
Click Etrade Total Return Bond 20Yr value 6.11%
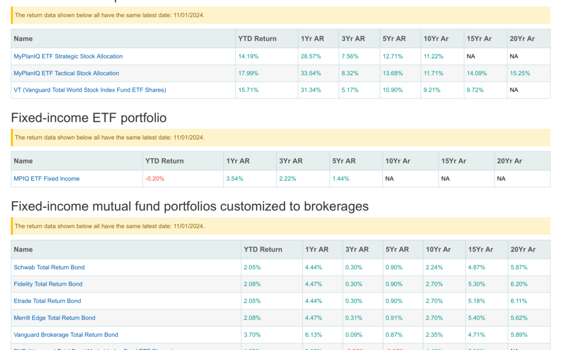pyautogui.click(x=519, y=301)
